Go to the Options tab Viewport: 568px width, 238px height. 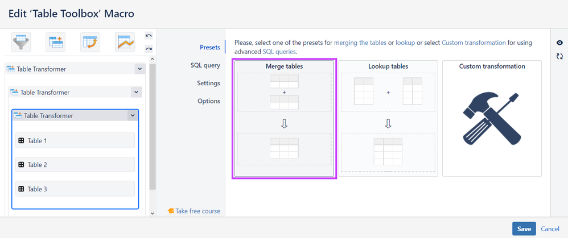click(208, 101)
